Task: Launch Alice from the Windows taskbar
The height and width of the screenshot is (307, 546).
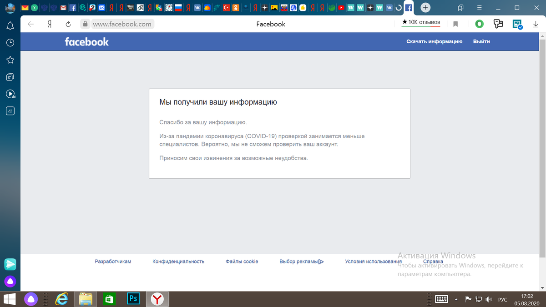Action: pos(31,299)
